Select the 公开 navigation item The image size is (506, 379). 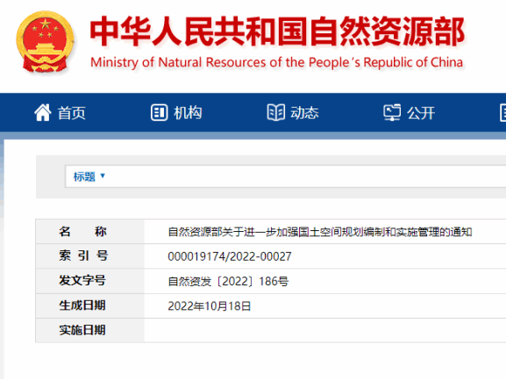click(x=421, y=113)
